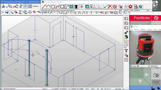Click the red trim lines icon

34,12
